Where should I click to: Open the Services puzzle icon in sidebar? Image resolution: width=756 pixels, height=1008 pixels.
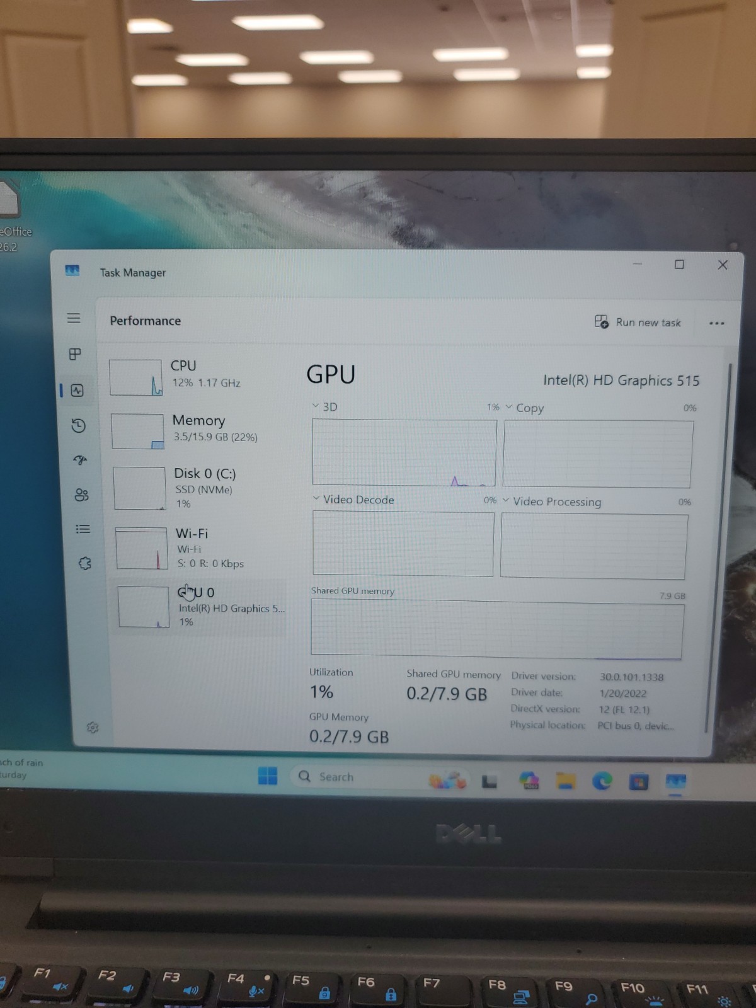pyautogui.click(x=84, y=563)
